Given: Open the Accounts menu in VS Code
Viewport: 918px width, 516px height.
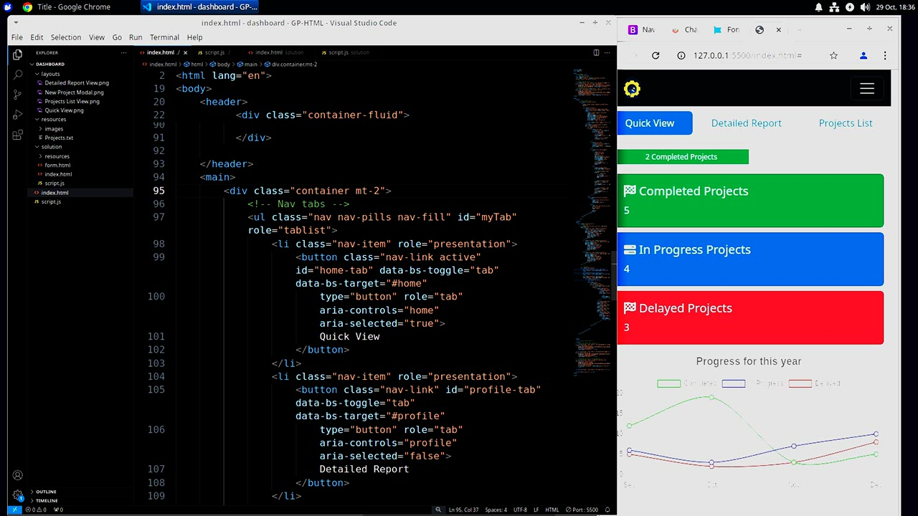Looking at the screenshot, I should click(x=17, y=475).
